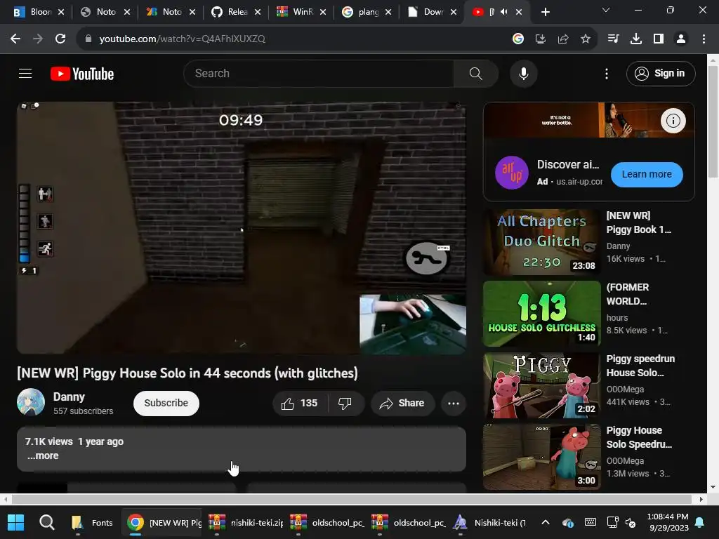Click the install app icon in address bar
The image size is (719, 539).
[541, 39]
